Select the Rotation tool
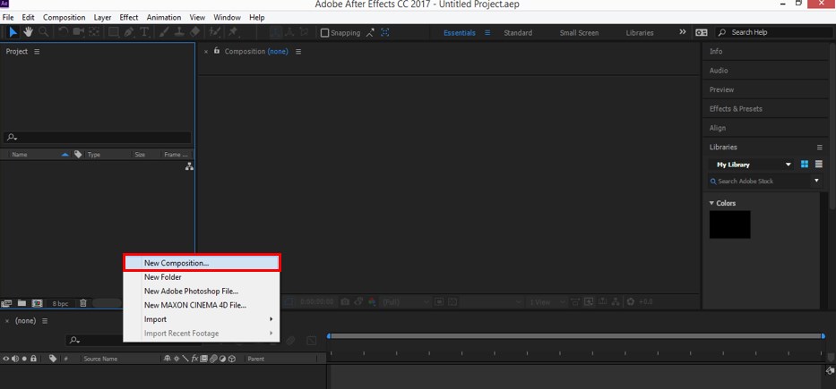 (x=63, y=32)
